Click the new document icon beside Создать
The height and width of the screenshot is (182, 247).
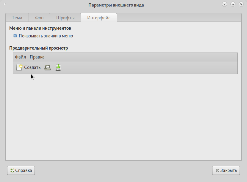click(x=19, y=67)
